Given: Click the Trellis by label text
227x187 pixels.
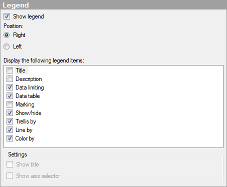Looking at the screenshot, I should click(x=26, y=121).
